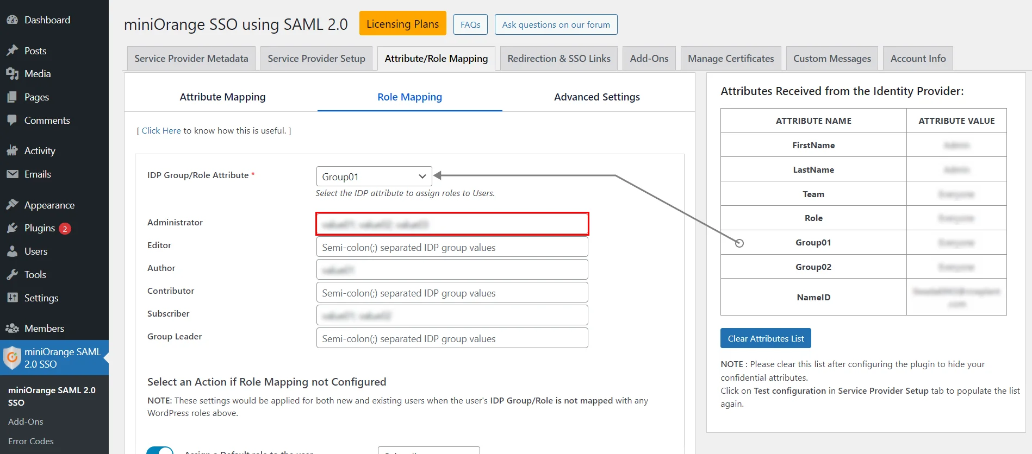This screenshot has height=454, width=1032.
Task: Click the Settings sliders icon
Action: pos(12,298)
